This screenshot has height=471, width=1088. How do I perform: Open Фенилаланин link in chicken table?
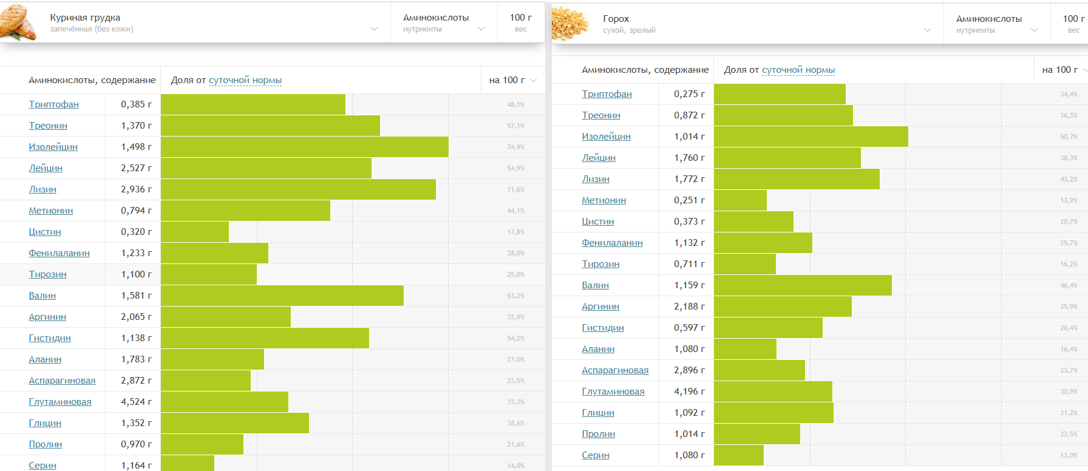pyautogui.click(x=59, y=253)
